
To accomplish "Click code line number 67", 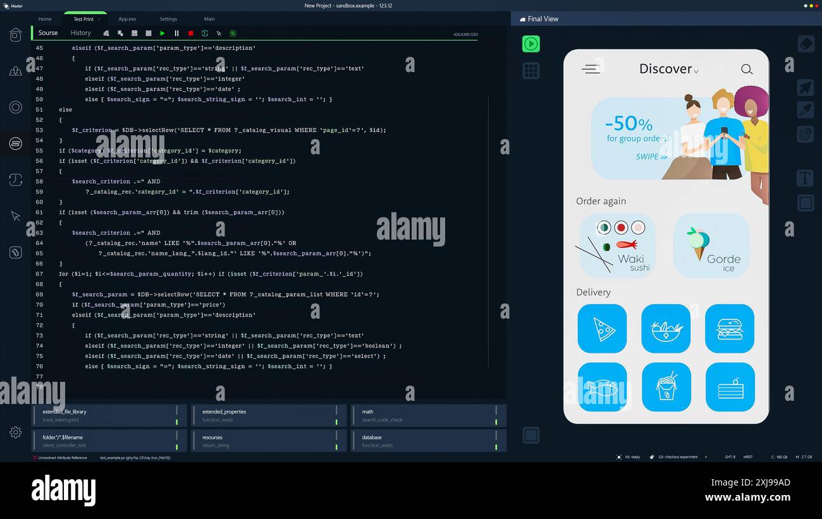I will 39,274.
